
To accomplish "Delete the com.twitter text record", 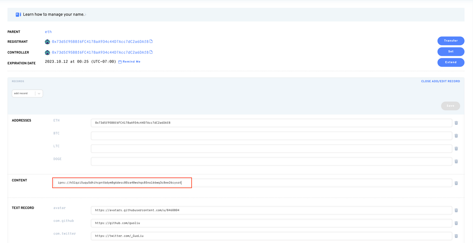I will click(456, 236).
